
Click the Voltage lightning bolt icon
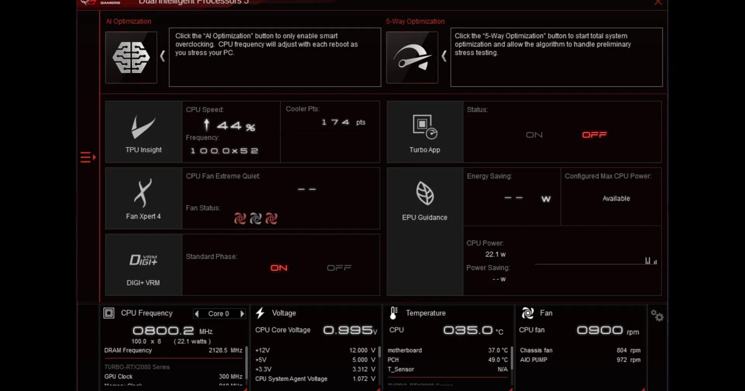pos(260,313)
